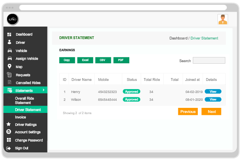Click the Change Password grid icon

pyautogui.click(x=9, y=140)
